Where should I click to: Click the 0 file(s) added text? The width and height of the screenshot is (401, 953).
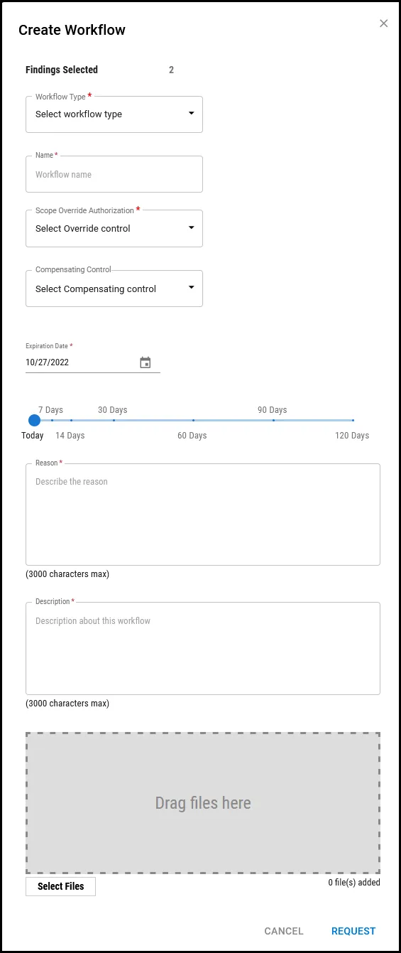coord(354,883)
